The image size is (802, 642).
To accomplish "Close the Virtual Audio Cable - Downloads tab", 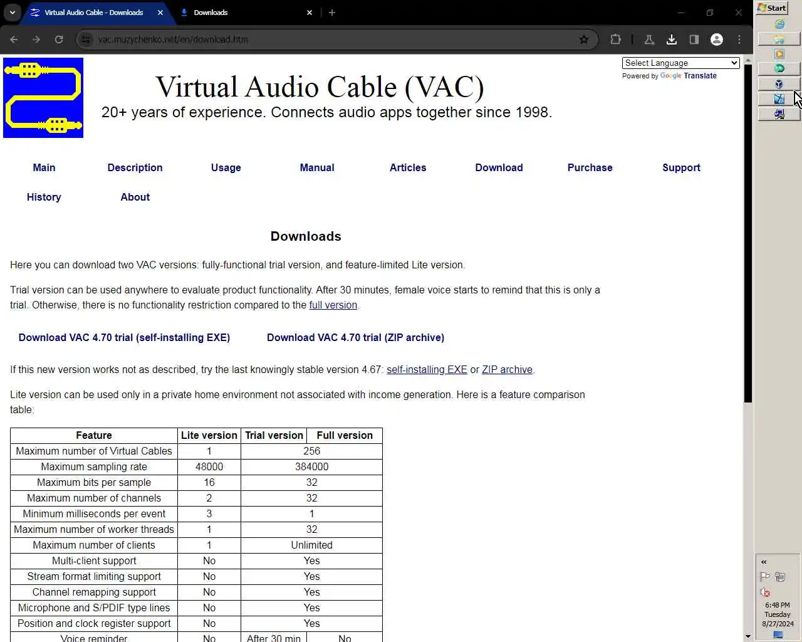I will [160, 13].
